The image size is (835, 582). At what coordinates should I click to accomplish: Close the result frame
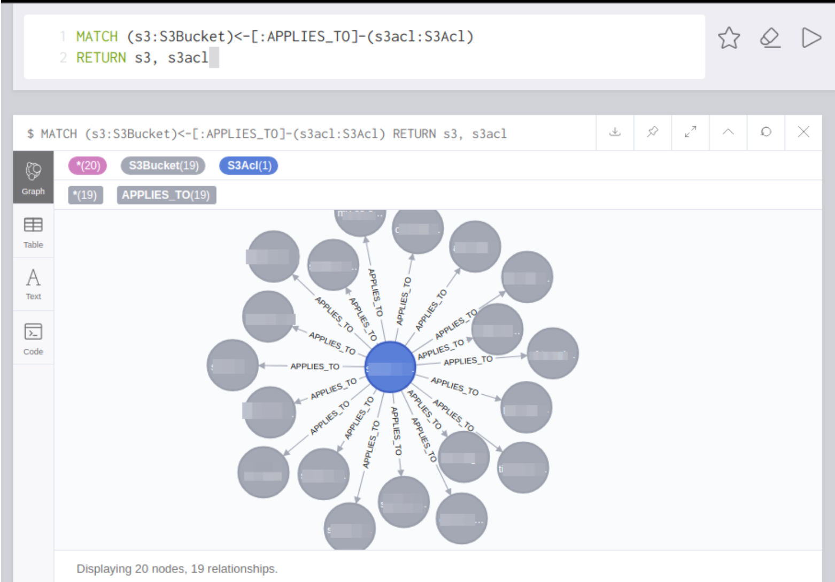coord(803,132)
